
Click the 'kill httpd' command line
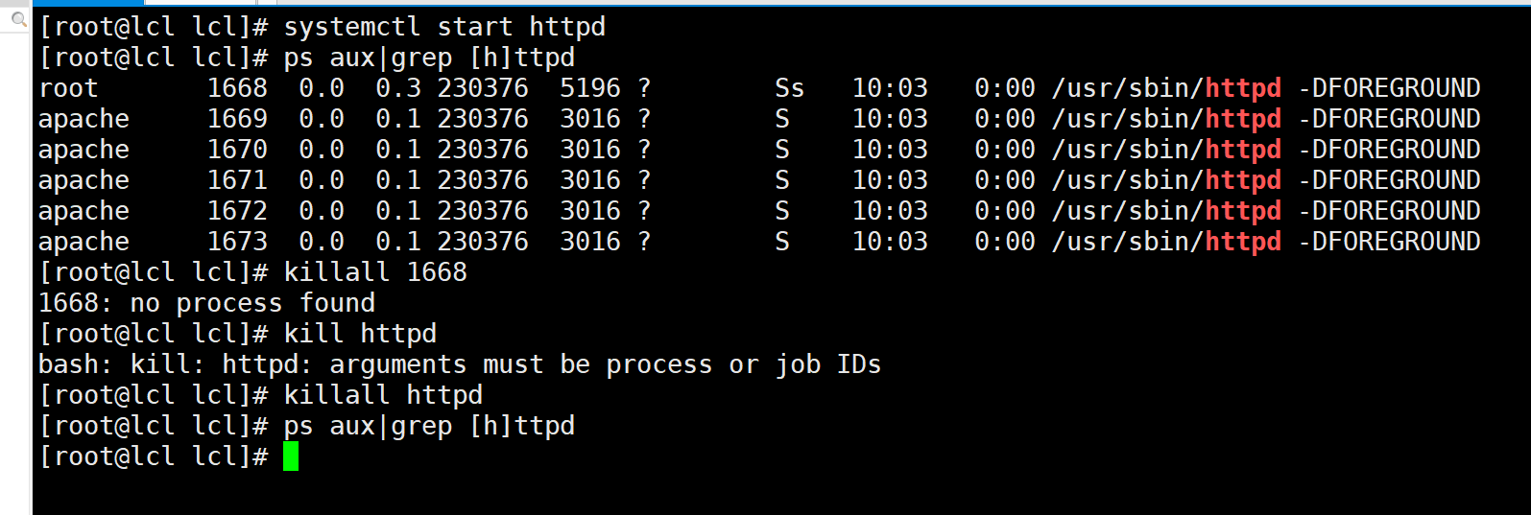[360, 334]
